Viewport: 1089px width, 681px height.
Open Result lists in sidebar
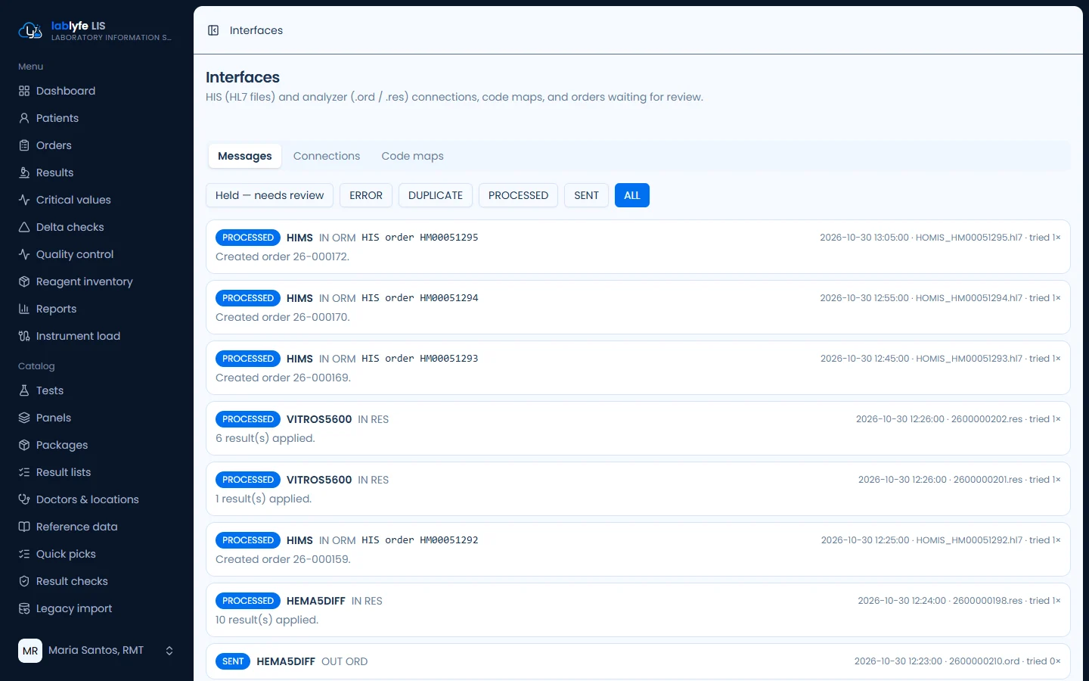[x=97, y=472]
